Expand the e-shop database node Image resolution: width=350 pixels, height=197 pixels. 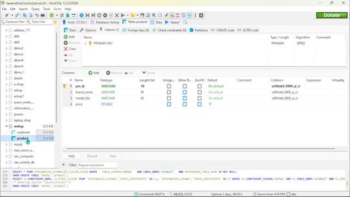(7, 84)
